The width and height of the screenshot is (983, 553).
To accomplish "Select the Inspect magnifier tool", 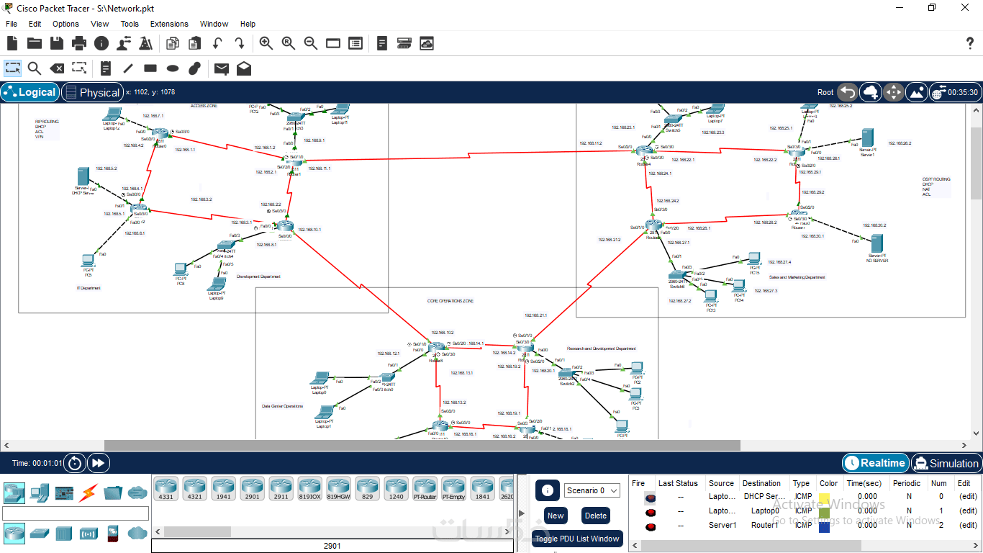I will [x=35, y=68].
